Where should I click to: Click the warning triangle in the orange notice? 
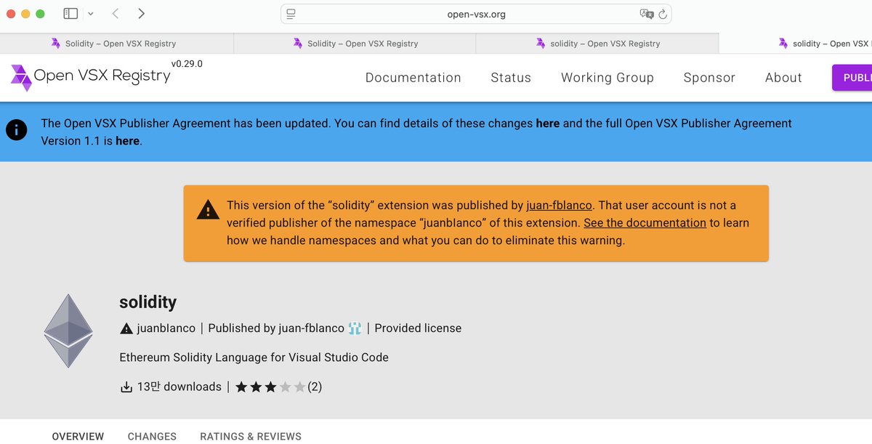(208, 210)
